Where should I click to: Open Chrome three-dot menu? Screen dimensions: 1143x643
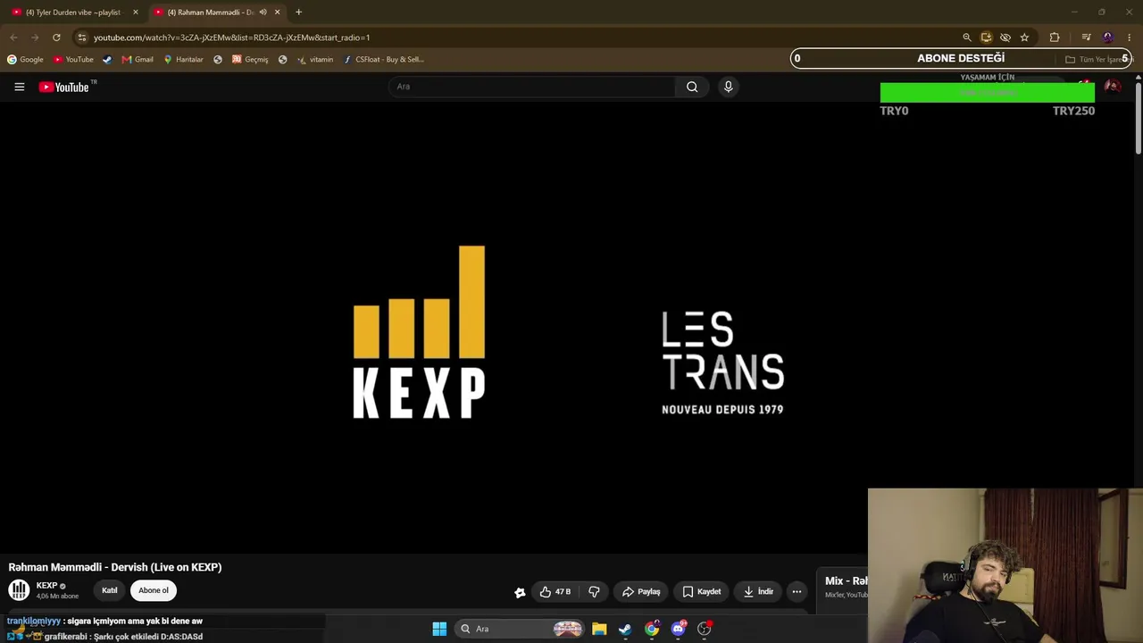click(1130, 38)
